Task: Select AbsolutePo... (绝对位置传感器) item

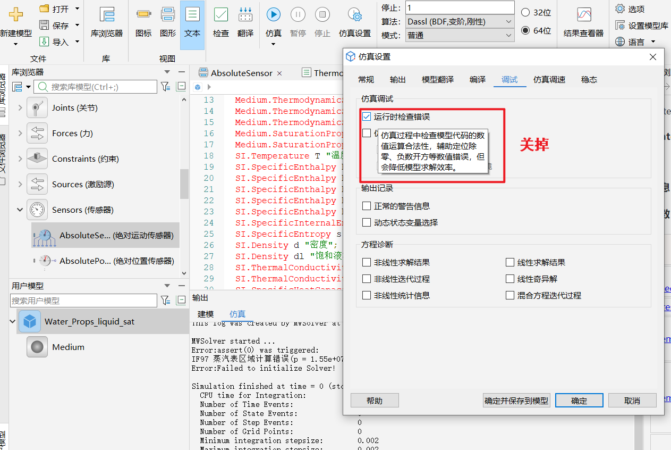Action: 105,261
